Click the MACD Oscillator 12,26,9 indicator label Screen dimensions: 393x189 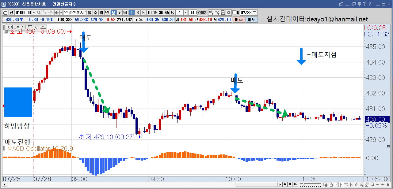(x=40, y=149)
